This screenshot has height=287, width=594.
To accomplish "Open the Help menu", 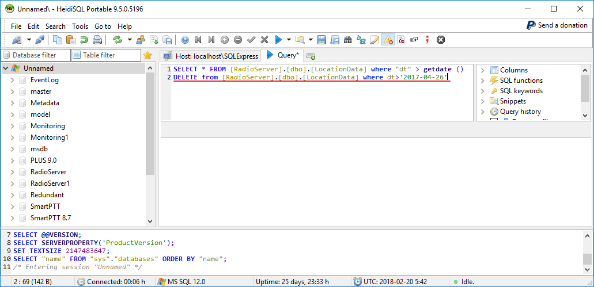I will [124, 26].
